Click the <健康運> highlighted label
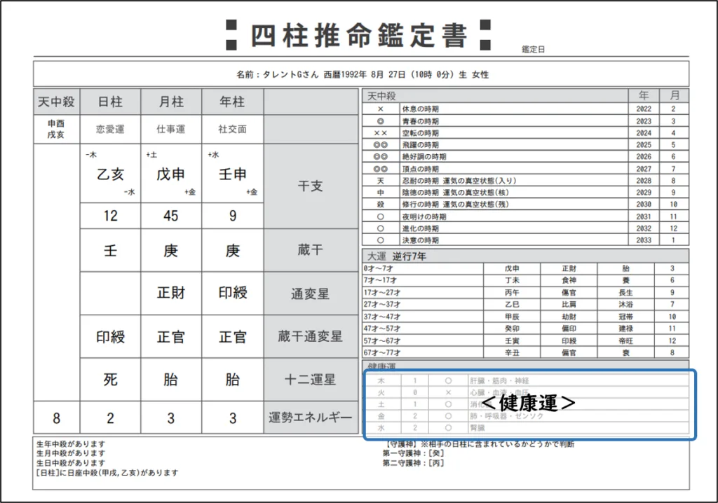 coord(529,404)
